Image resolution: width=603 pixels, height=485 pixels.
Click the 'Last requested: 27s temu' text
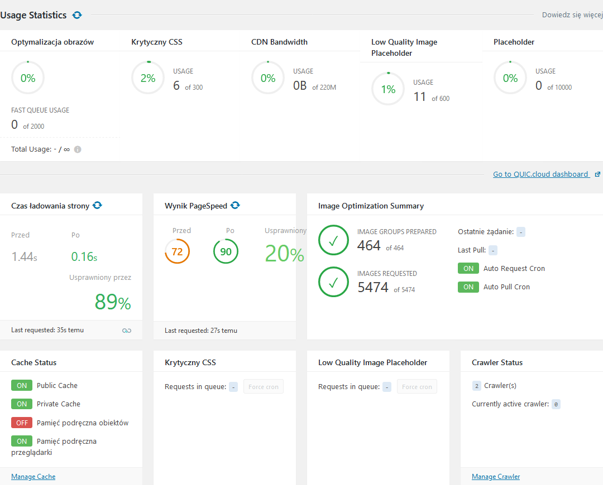201,331
